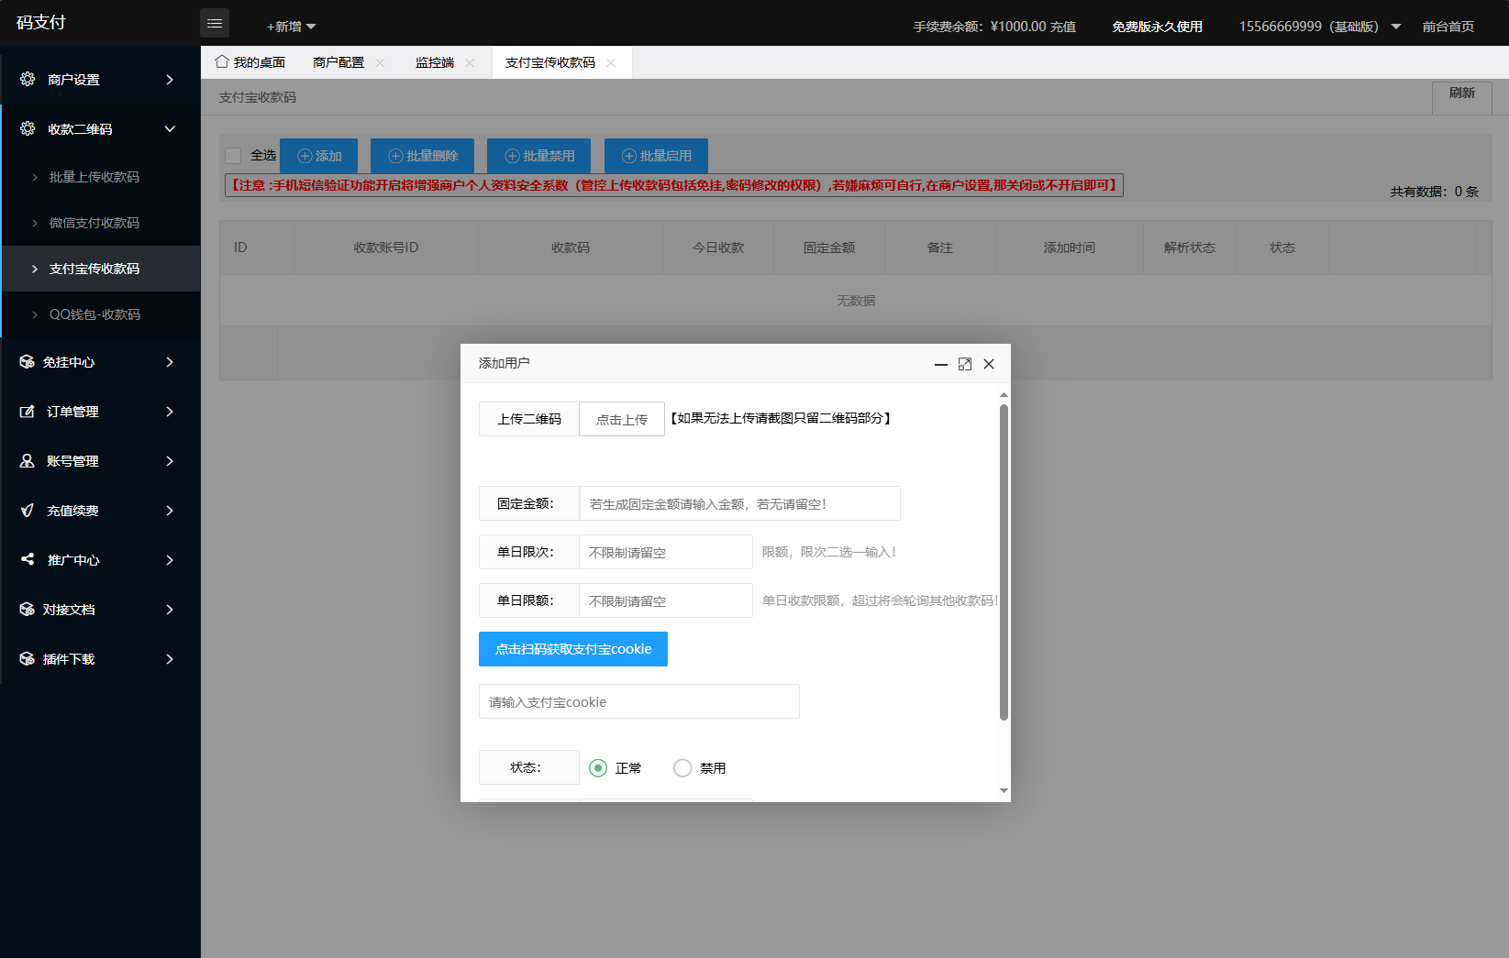This screenshot has height=958, width=1509.
Task: Select the 账号管理 person icon
Action: point(27,460)
